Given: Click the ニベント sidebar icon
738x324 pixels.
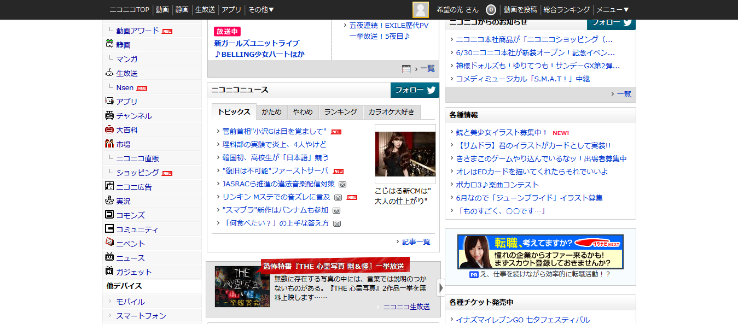Looking at the screenshot, I should point(109,243).
